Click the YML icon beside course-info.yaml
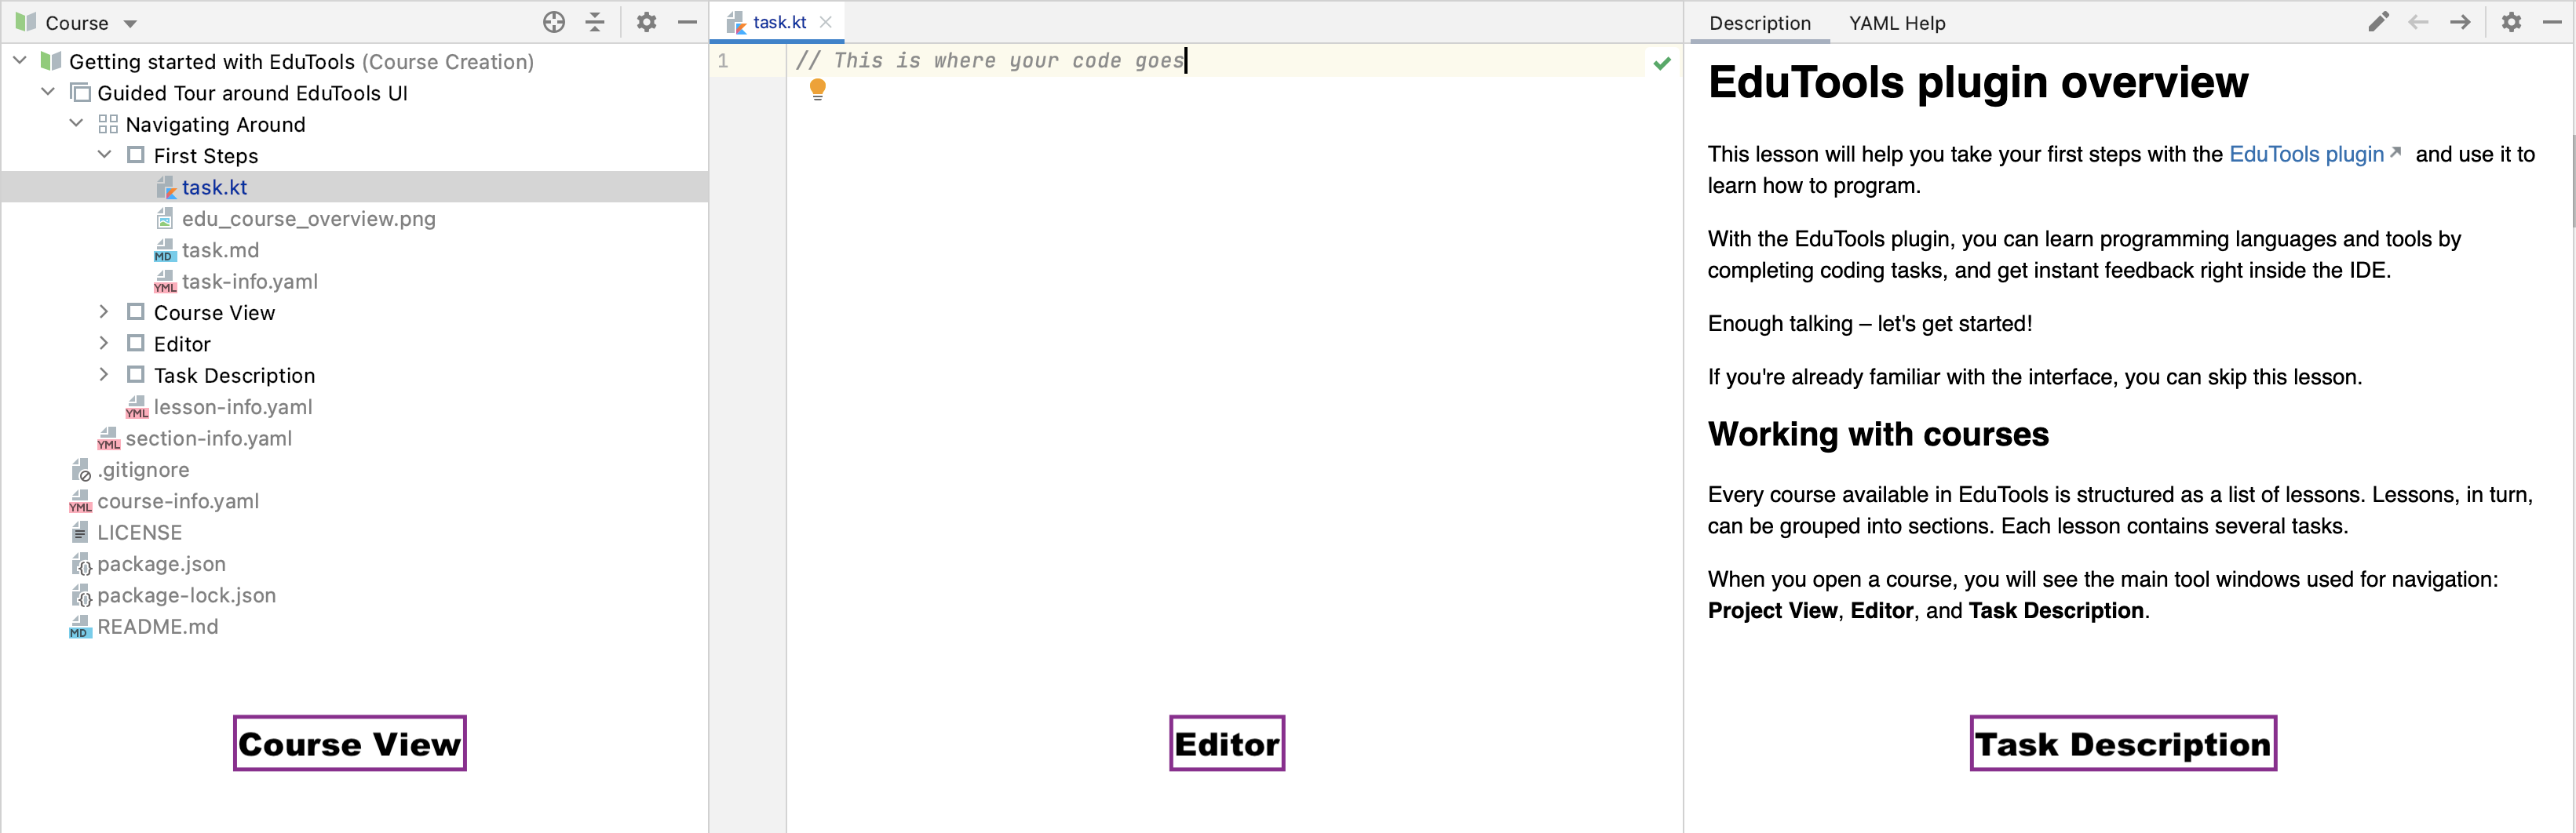Screen dimensions: 2576x833 81,500
